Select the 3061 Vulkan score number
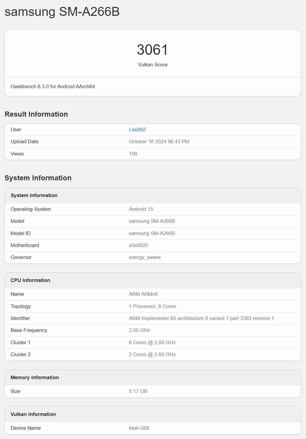This screenshot has width=306, height=439. [x=152, y=50]
